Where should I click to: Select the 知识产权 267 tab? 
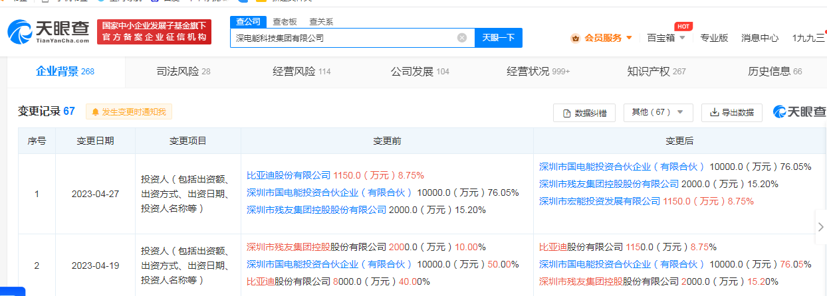(x=656, y=72)
